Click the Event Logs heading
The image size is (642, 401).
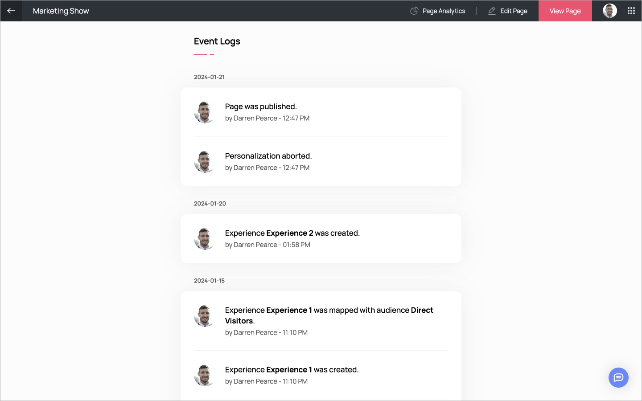(217, 41)
